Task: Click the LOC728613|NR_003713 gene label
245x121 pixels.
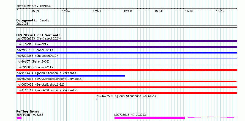Action: 130,115
